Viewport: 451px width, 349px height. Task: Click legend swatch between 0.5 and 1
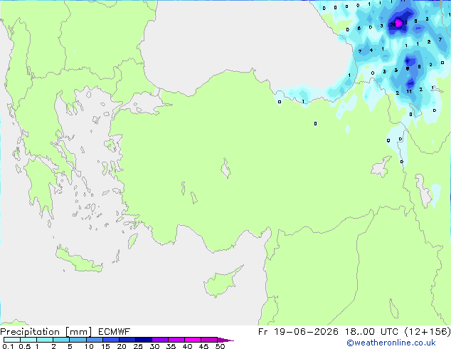click(28, 340)
